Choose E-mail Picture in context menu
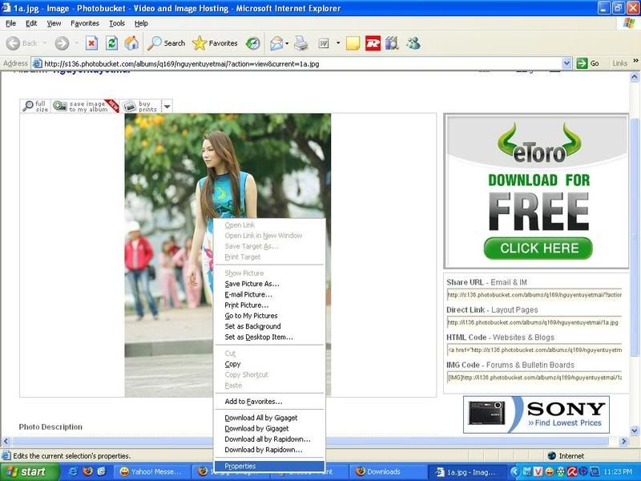Image resolution: width=641 pixels, height=481 pixels. [269, 294]
